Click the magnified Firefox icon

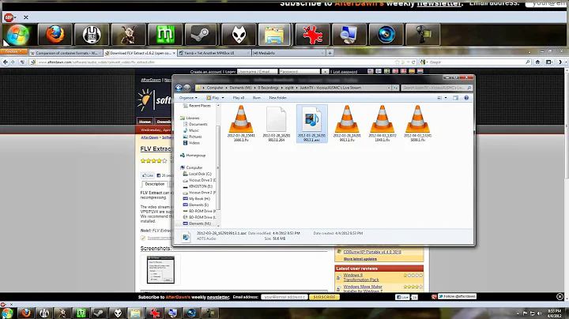click(55, 35)
